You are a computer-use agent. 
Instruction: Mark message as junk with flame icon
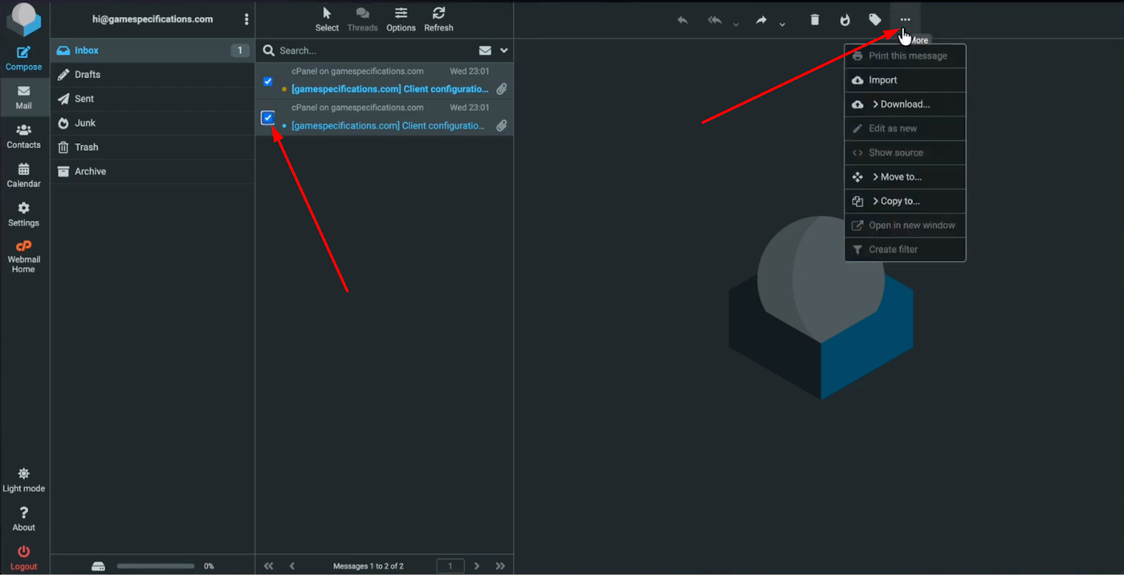pyautogui.click(x=845, y=20)
